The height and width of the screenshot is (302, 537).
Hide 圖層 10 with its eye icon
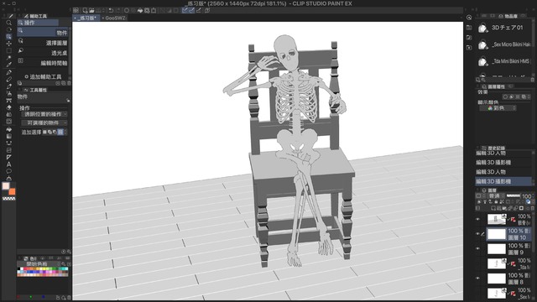coord(477,234)
